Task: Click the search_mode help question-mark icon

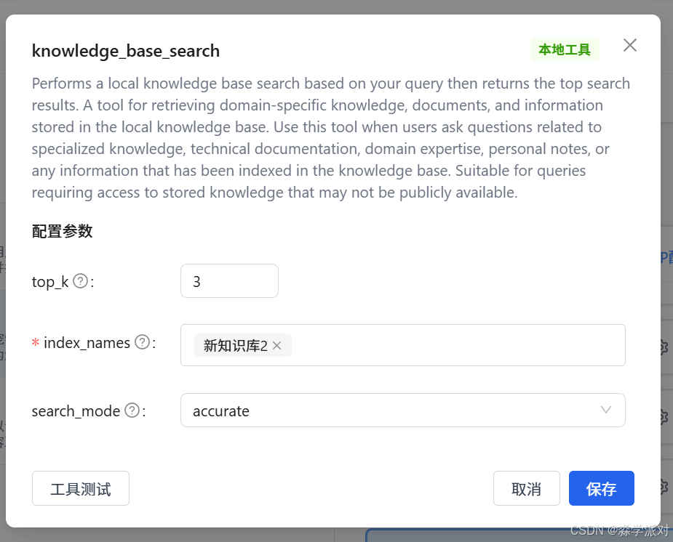Action: [132, 410]
